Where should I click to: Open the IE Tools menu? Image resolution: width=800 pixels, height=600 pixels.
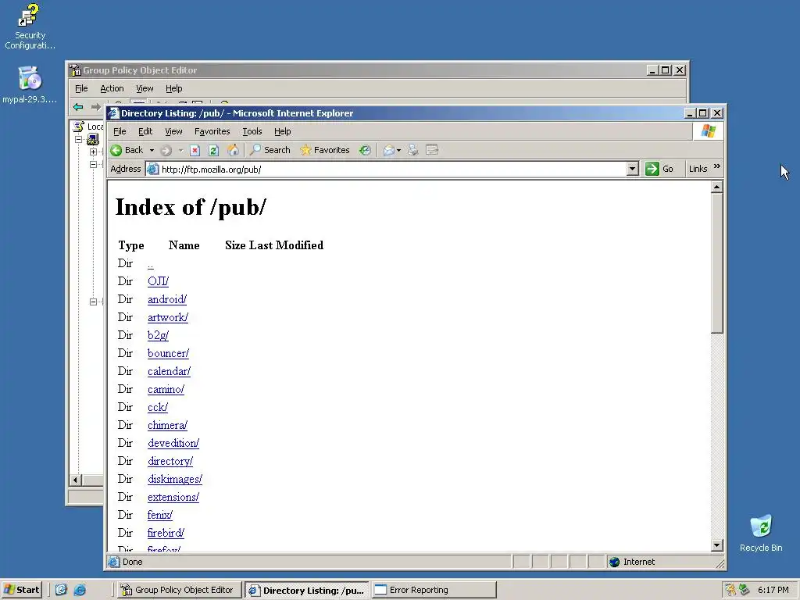(252, 131)
